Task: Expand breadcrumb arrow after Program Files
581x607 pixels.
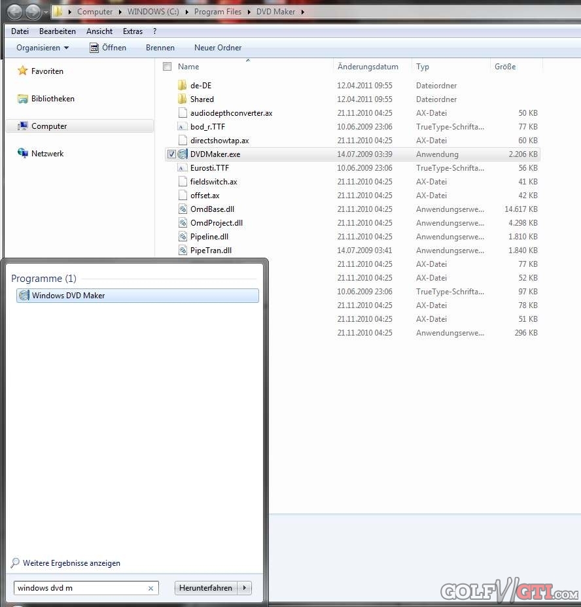Action: click(x=249, y=12)
